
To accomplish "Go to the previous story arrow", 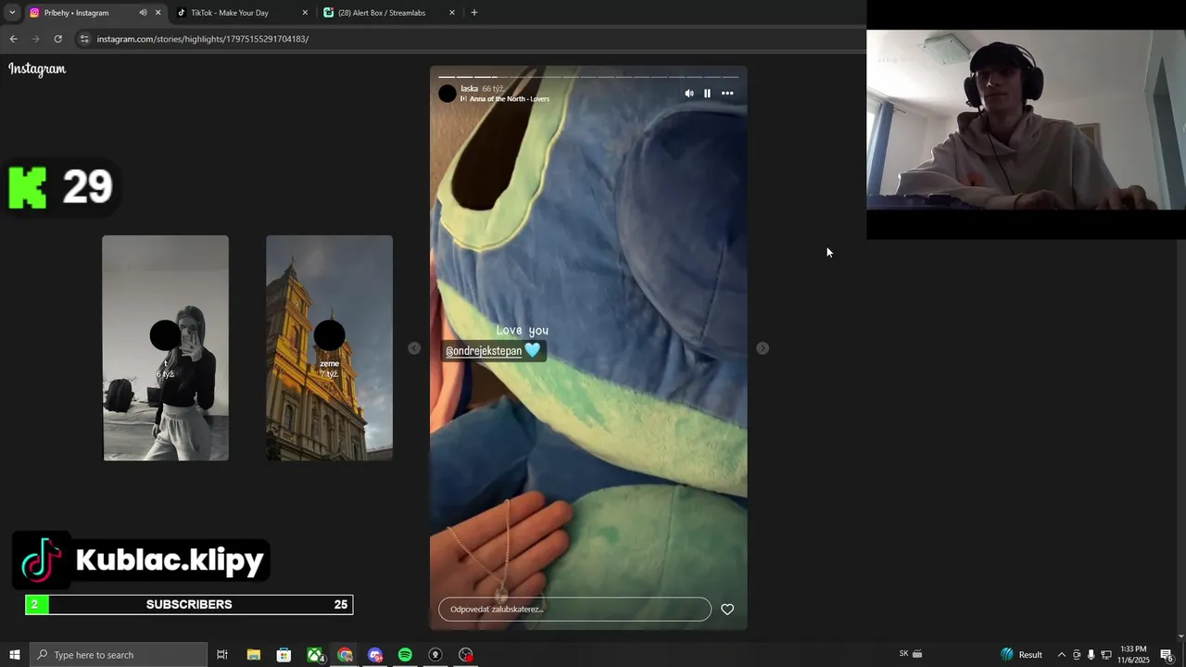I will (414, 348).
